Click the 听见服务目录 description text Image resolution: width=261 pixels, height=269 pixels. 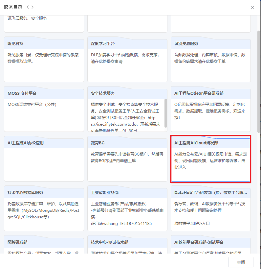pyautogui.click(x=43, y=58)
